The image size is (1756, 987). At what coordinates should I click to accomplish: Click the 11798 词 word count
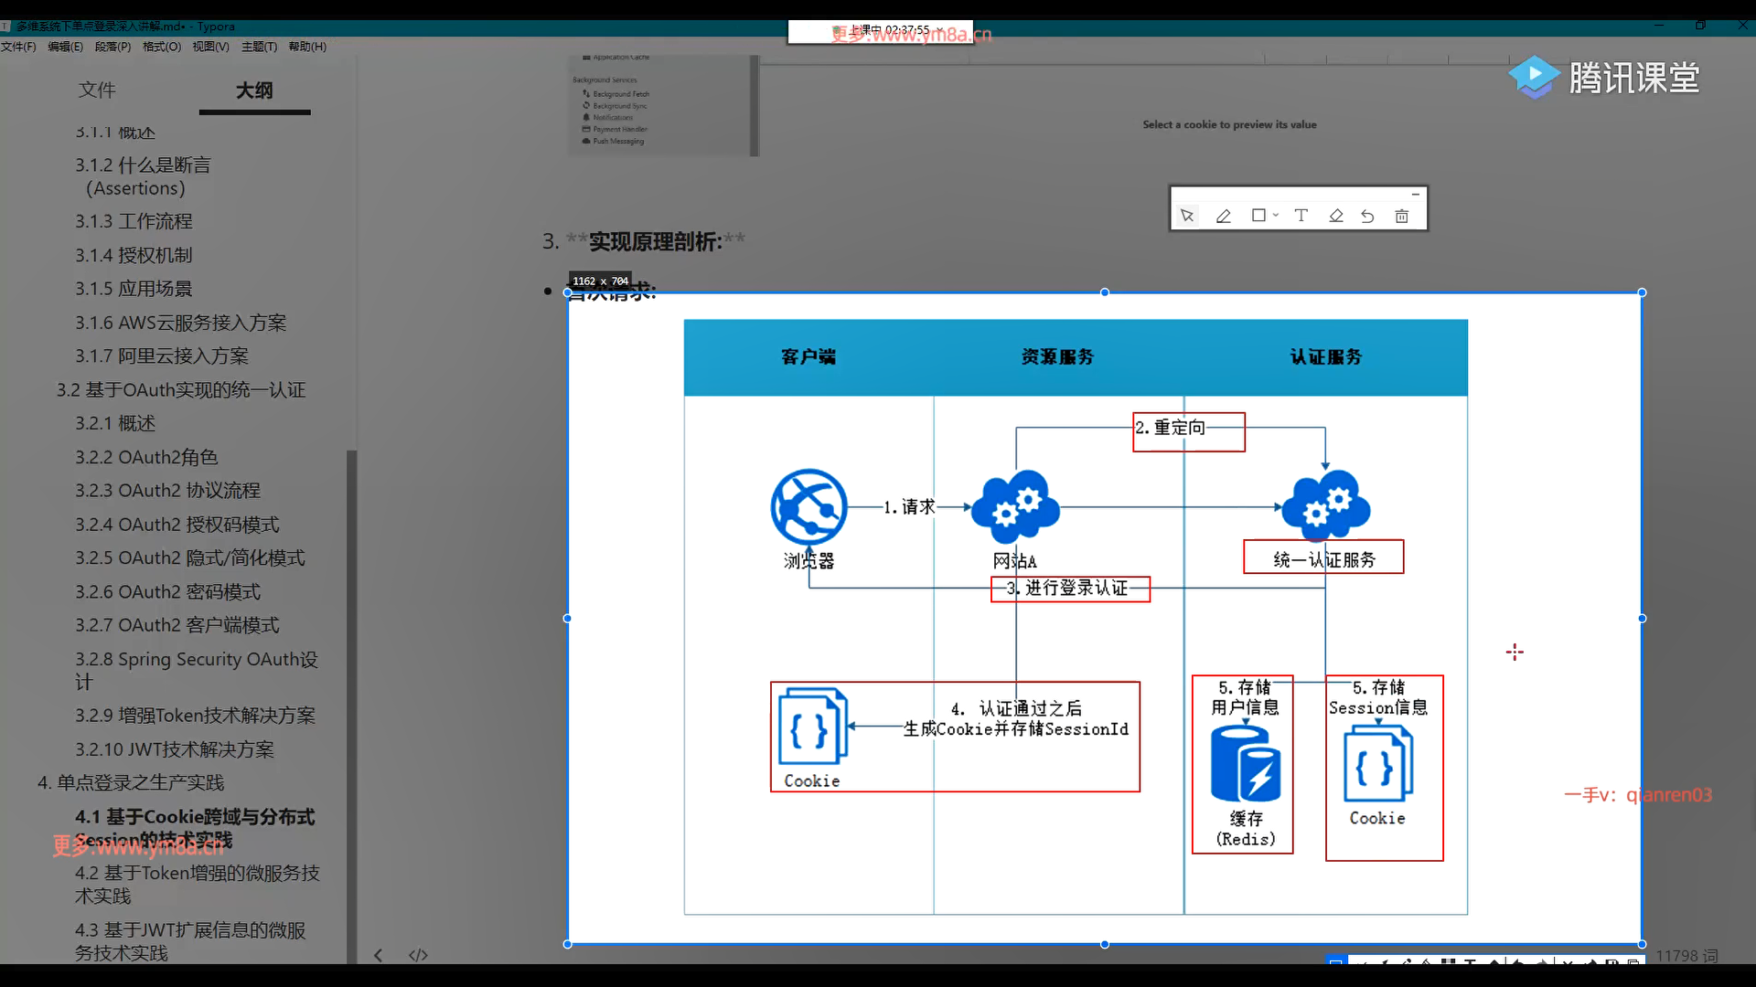(1686, 955)
